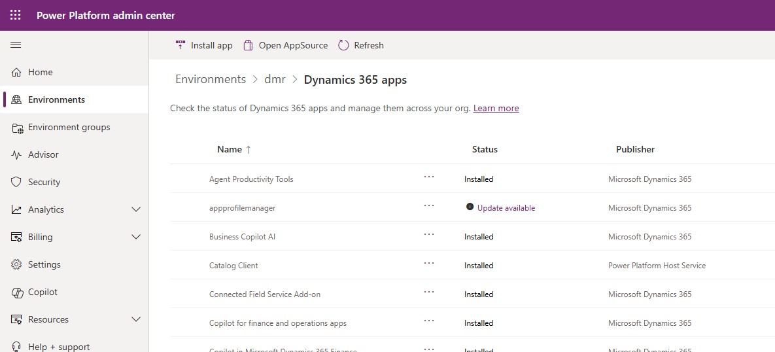Image resolution: width=775 pixels, height=352 pixels.
Task: Go to the dmr breadcrumb
Action: point(275,80)
